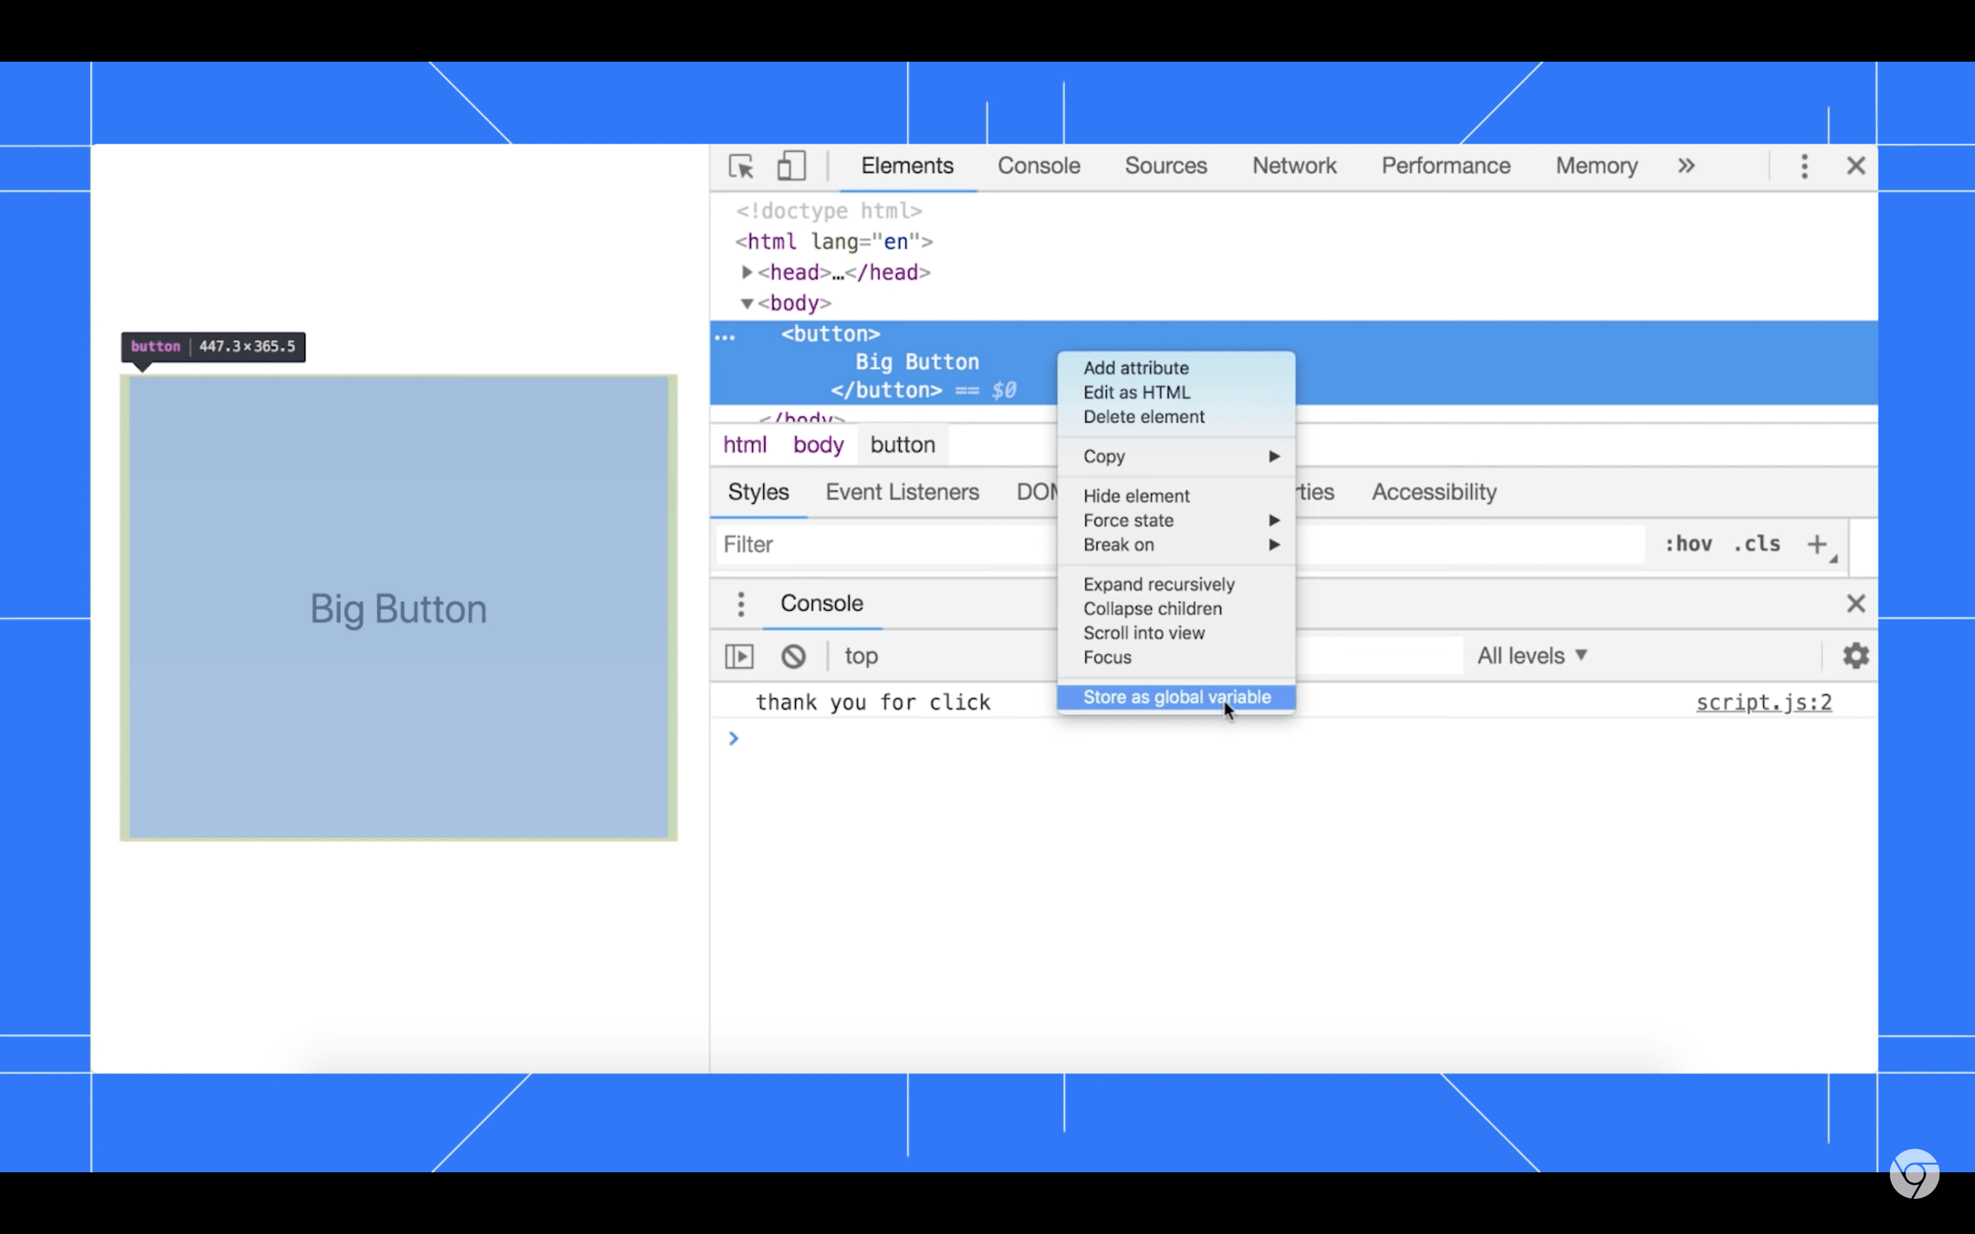Click the settings gear icon in DevTools
This screenshot has width=1975, height=1234.
pyautogui.click(x=1856, y=655)
